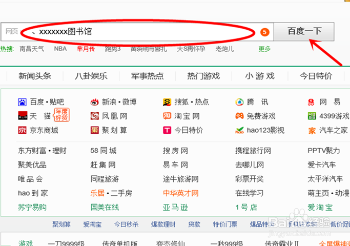
Task: Open the hao到家 link
Action: pyautogui.click(x=33, y=193)
